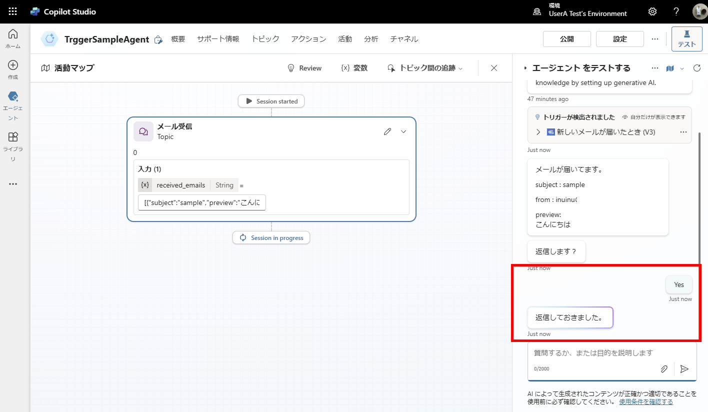Open the 変数 variables panel
This screenshot has width=708, height=412.
[x=354, y=68]
